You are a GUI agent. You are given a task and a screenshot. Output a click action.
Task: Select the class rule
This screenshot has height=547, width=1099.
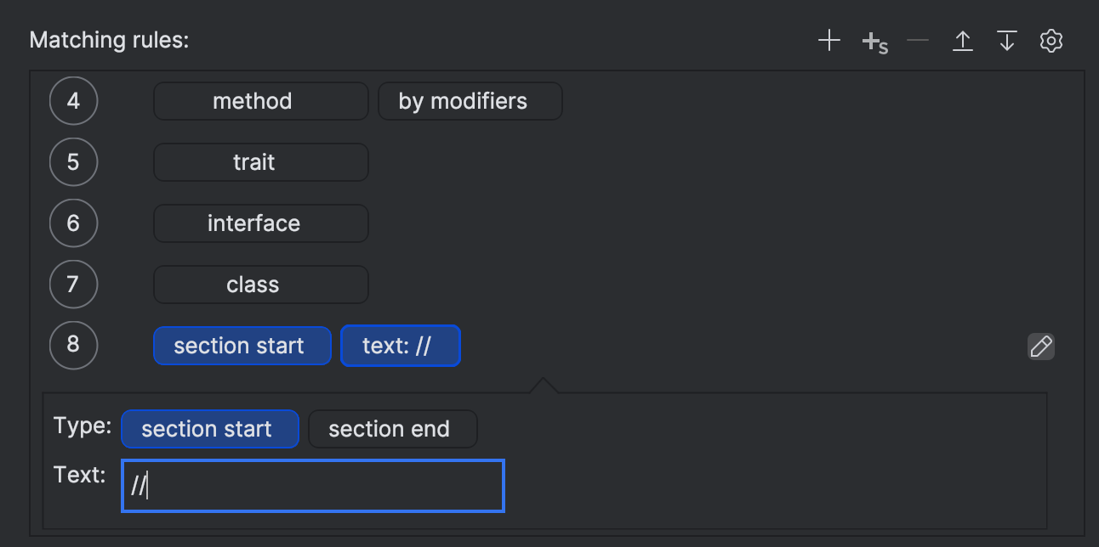tap(260, 285)
